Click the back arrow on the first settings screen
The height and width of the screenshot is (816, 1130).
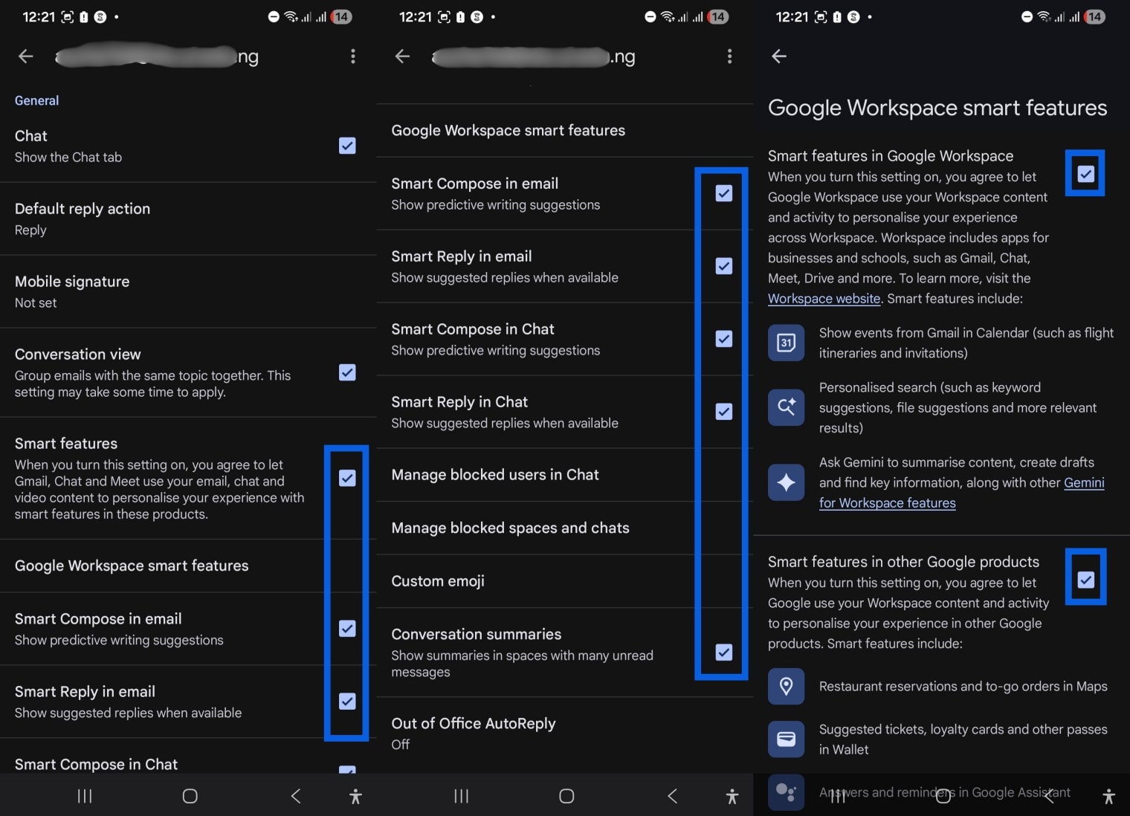(25, 56)
